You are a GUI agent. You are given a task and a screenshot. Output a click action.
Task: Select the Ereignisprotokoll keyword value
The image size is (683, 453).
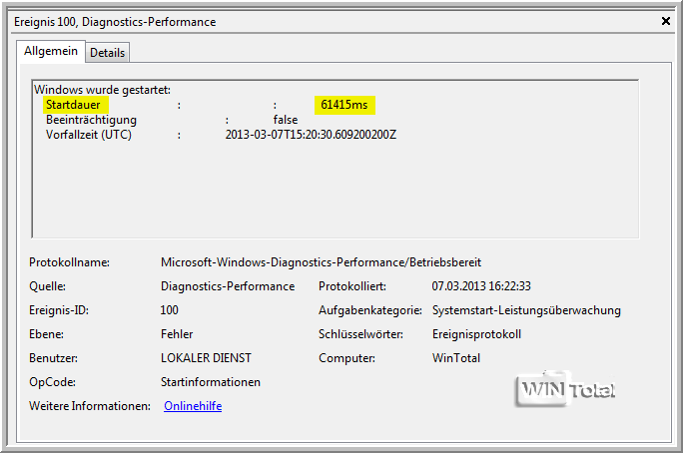point(476,334)
